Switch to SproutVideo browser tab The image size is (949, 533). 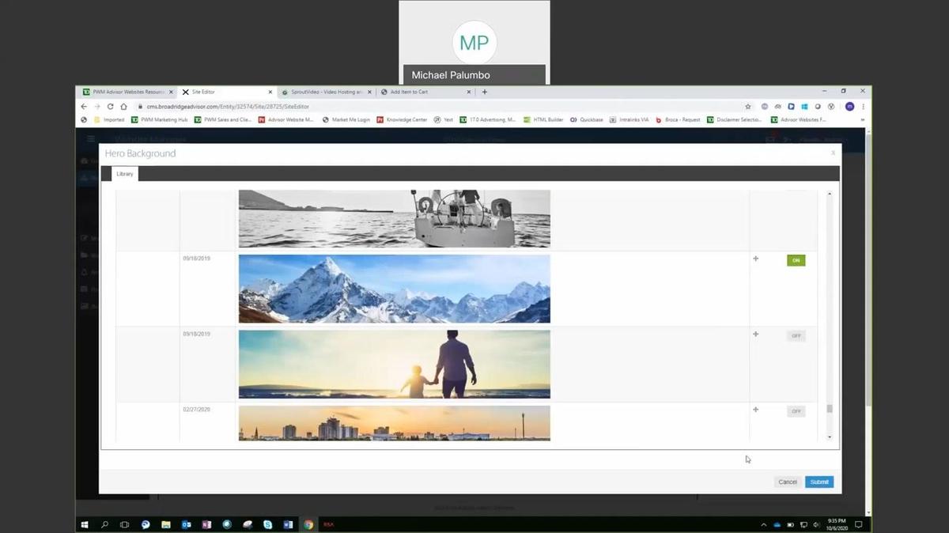[x=326, y=92]
